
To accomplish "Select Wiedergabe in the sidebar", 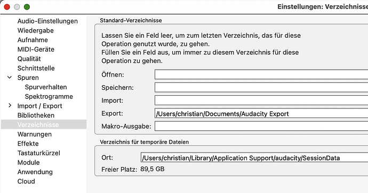I will (x=35, y=30).
